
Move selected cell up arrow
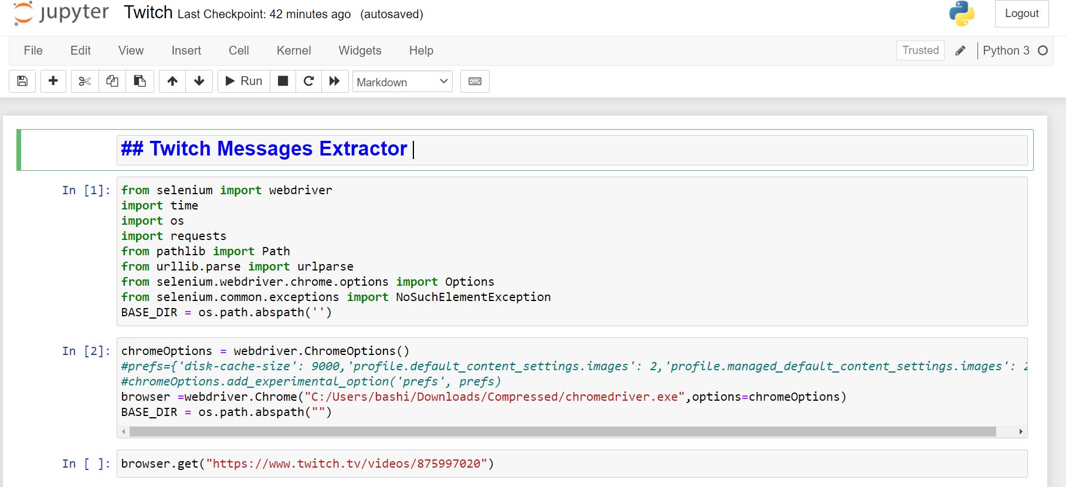[172, 81]
